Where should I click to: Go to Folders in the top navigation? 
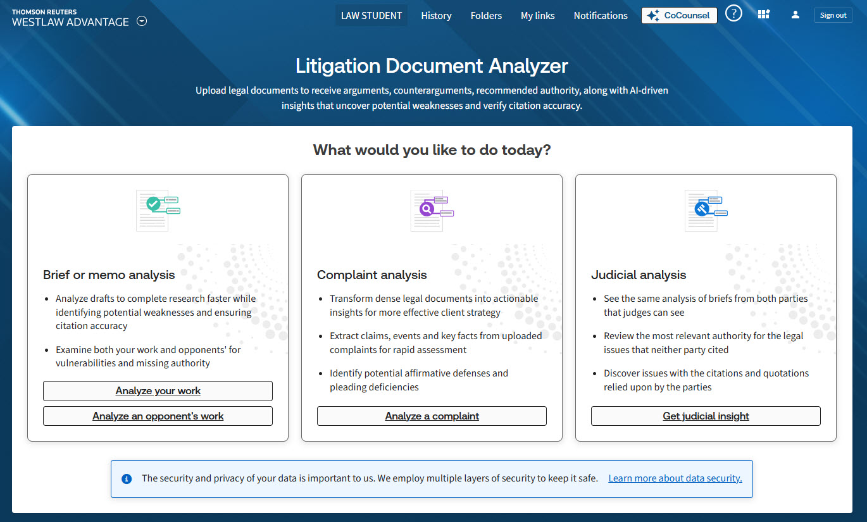click(x=486, y=15)
